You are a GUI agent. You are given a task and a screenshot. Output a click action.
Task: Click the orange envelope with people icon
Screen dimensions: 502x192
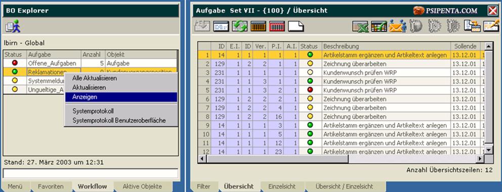click(x=398, y=26)
